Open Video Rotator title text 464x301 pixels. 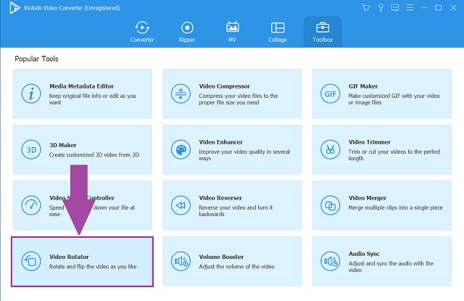pyautogui.click(x=69, y=257)
